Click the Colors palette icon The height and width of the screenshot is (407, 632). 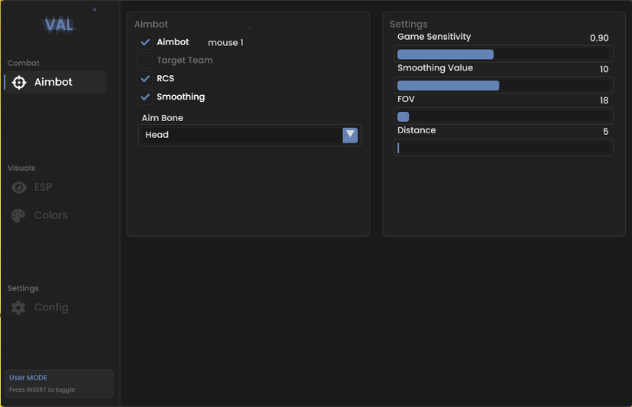(x=19, y=215)
